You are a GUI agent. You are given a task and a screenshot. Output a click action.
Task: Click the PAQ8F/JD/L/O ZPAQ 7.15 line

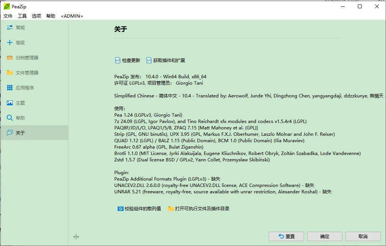click(186, 128)
